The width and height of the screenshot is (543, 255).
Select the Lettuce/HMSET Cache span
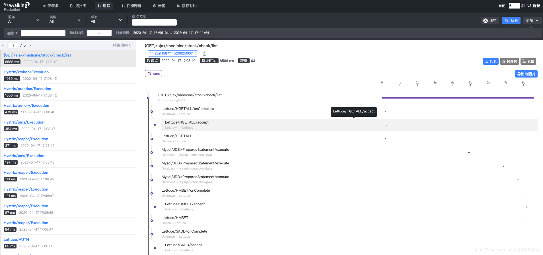[x=175, y=218]
